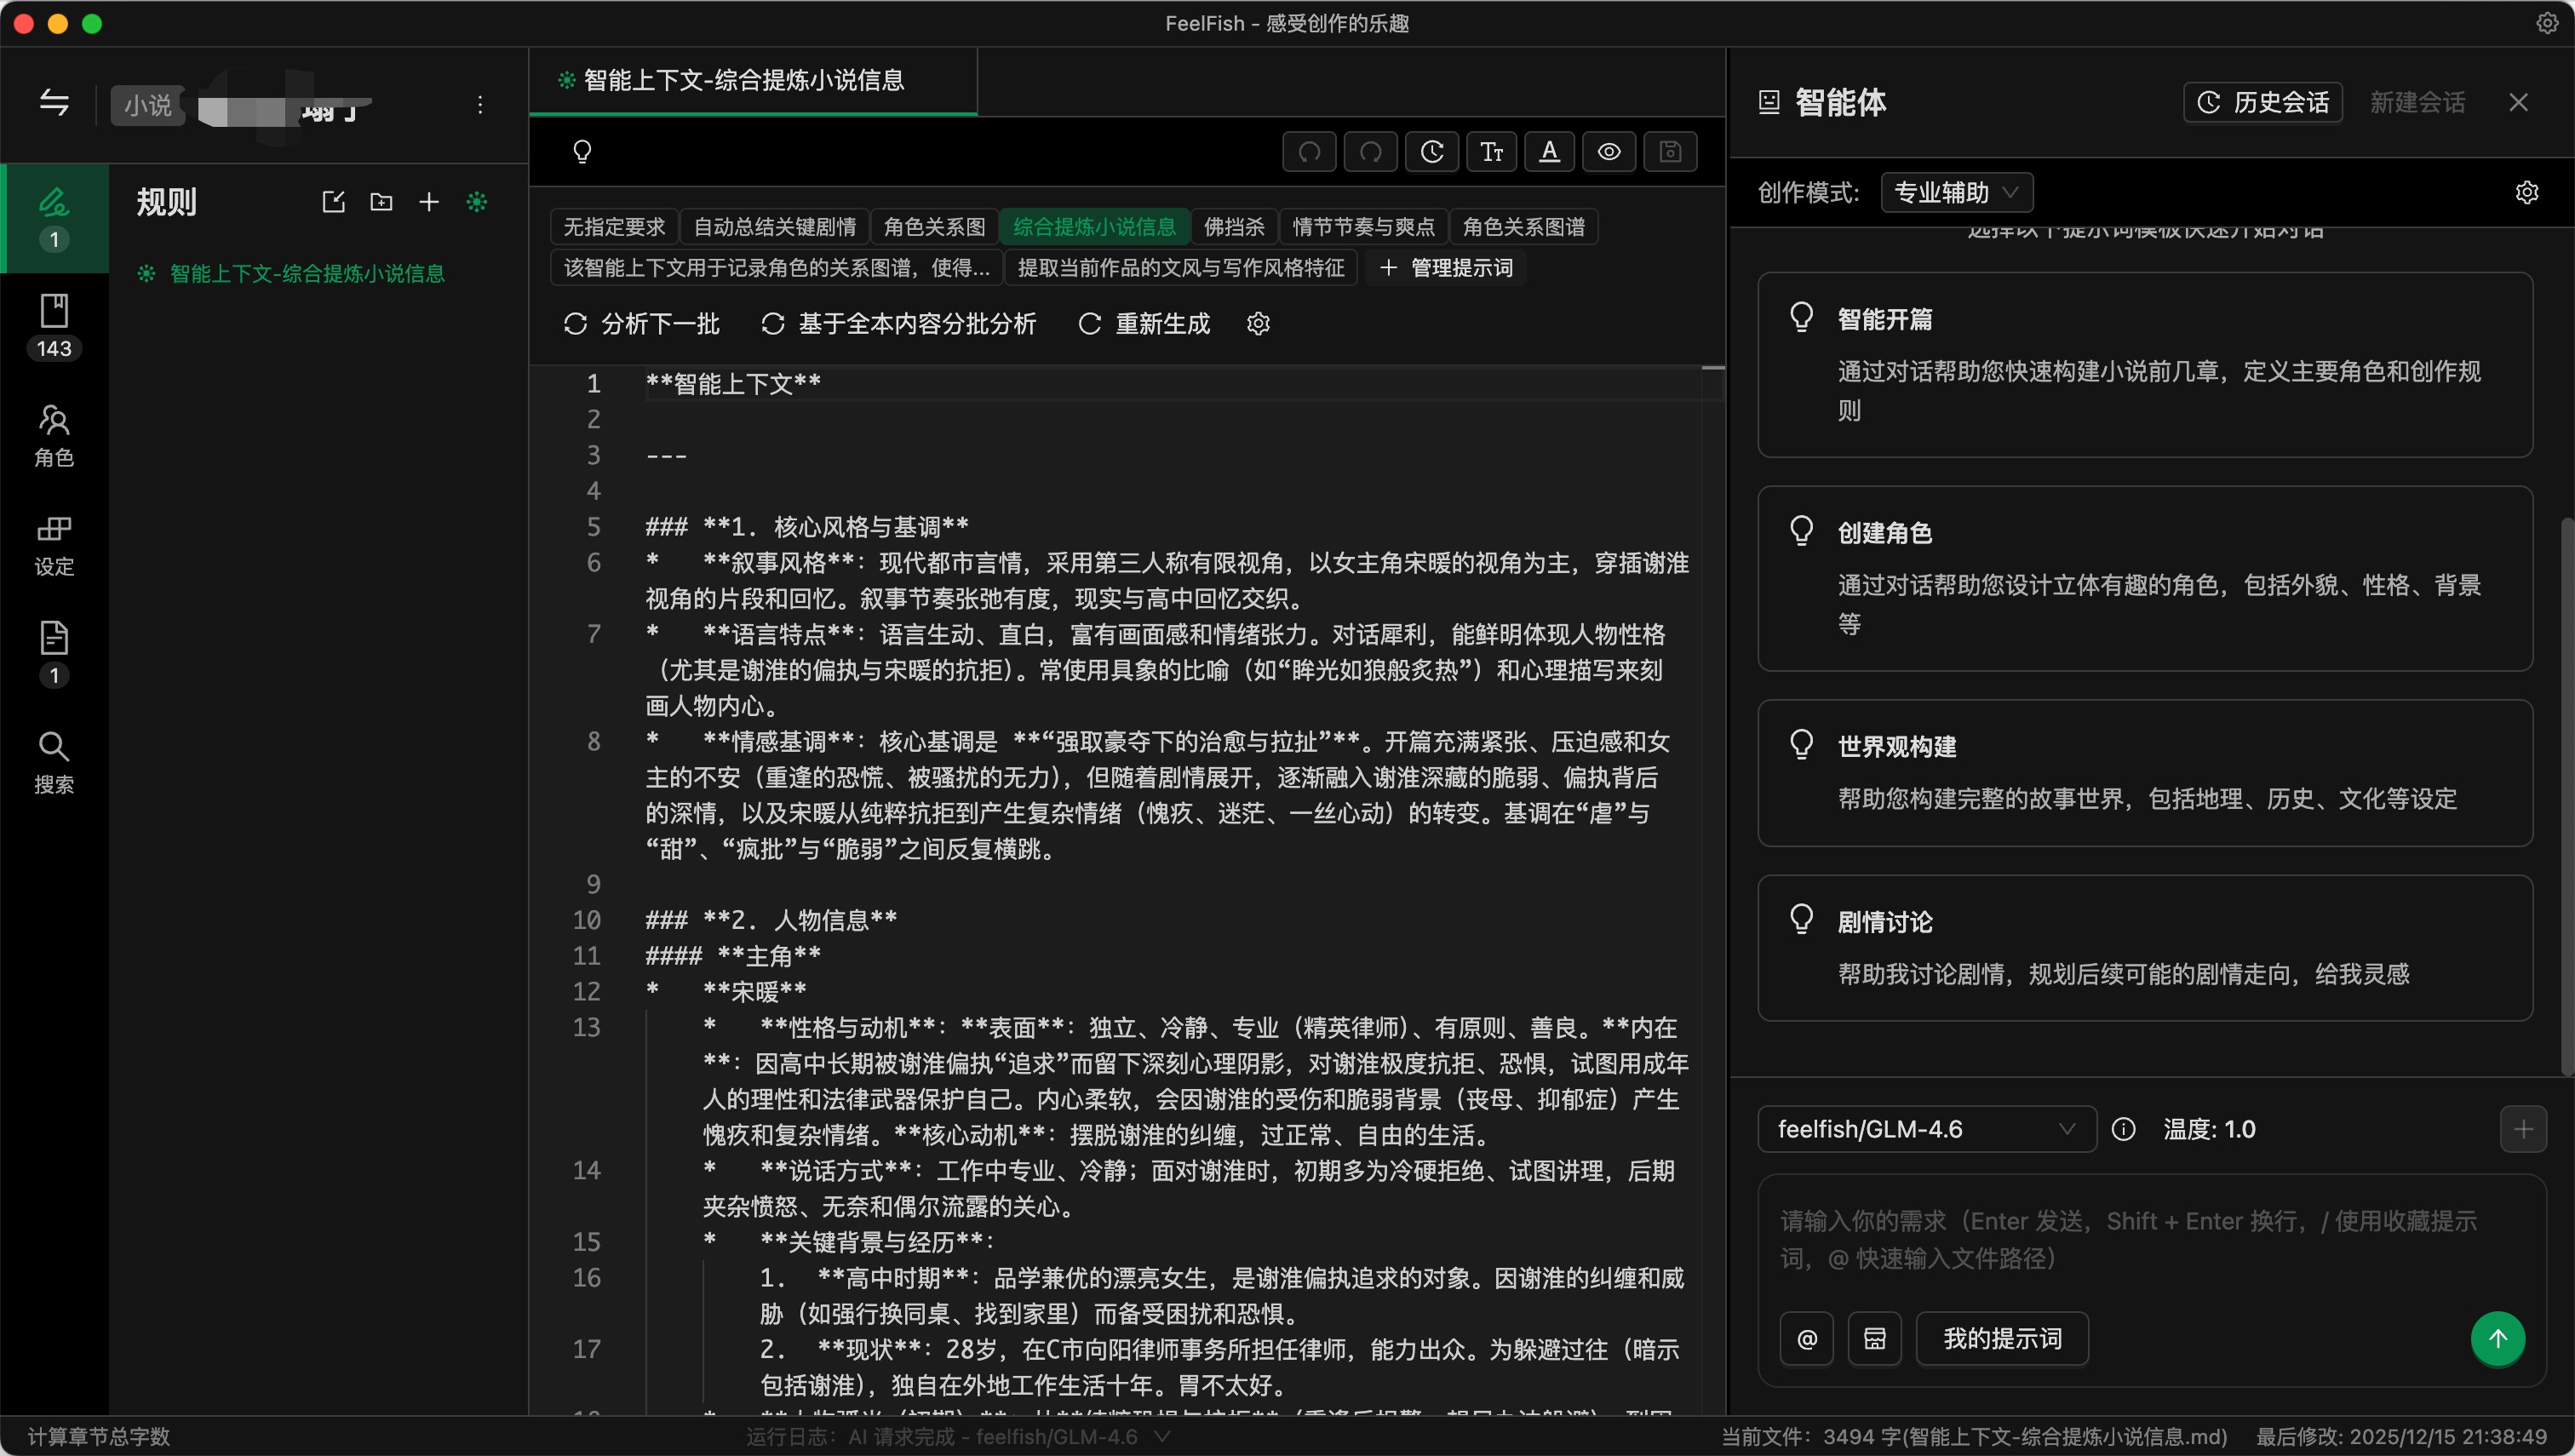Run 分析下一批 batch analysis
Image resolution: width=2575 pixels, height=1456 pixels.
(x=641, y=323)
